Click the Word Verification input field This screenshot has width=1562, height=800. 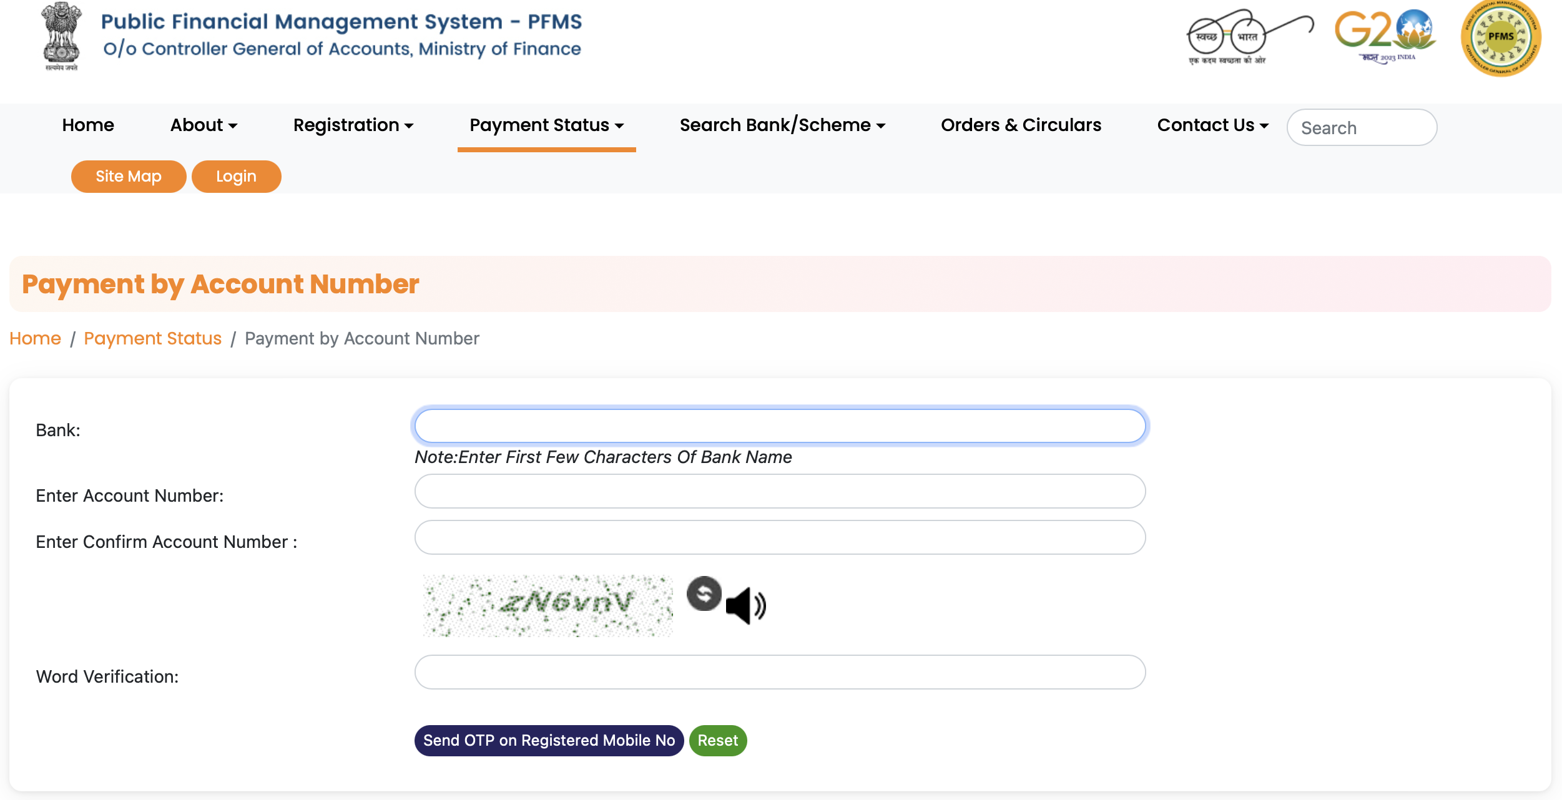click(x=780, y=673)
